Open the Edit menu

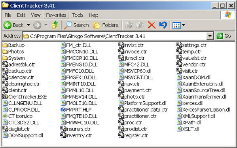coord(21,15)
